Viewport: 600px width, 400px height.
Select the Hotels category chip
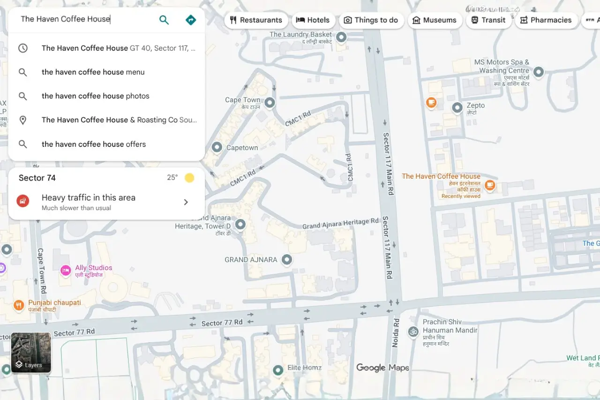[313, 20]
